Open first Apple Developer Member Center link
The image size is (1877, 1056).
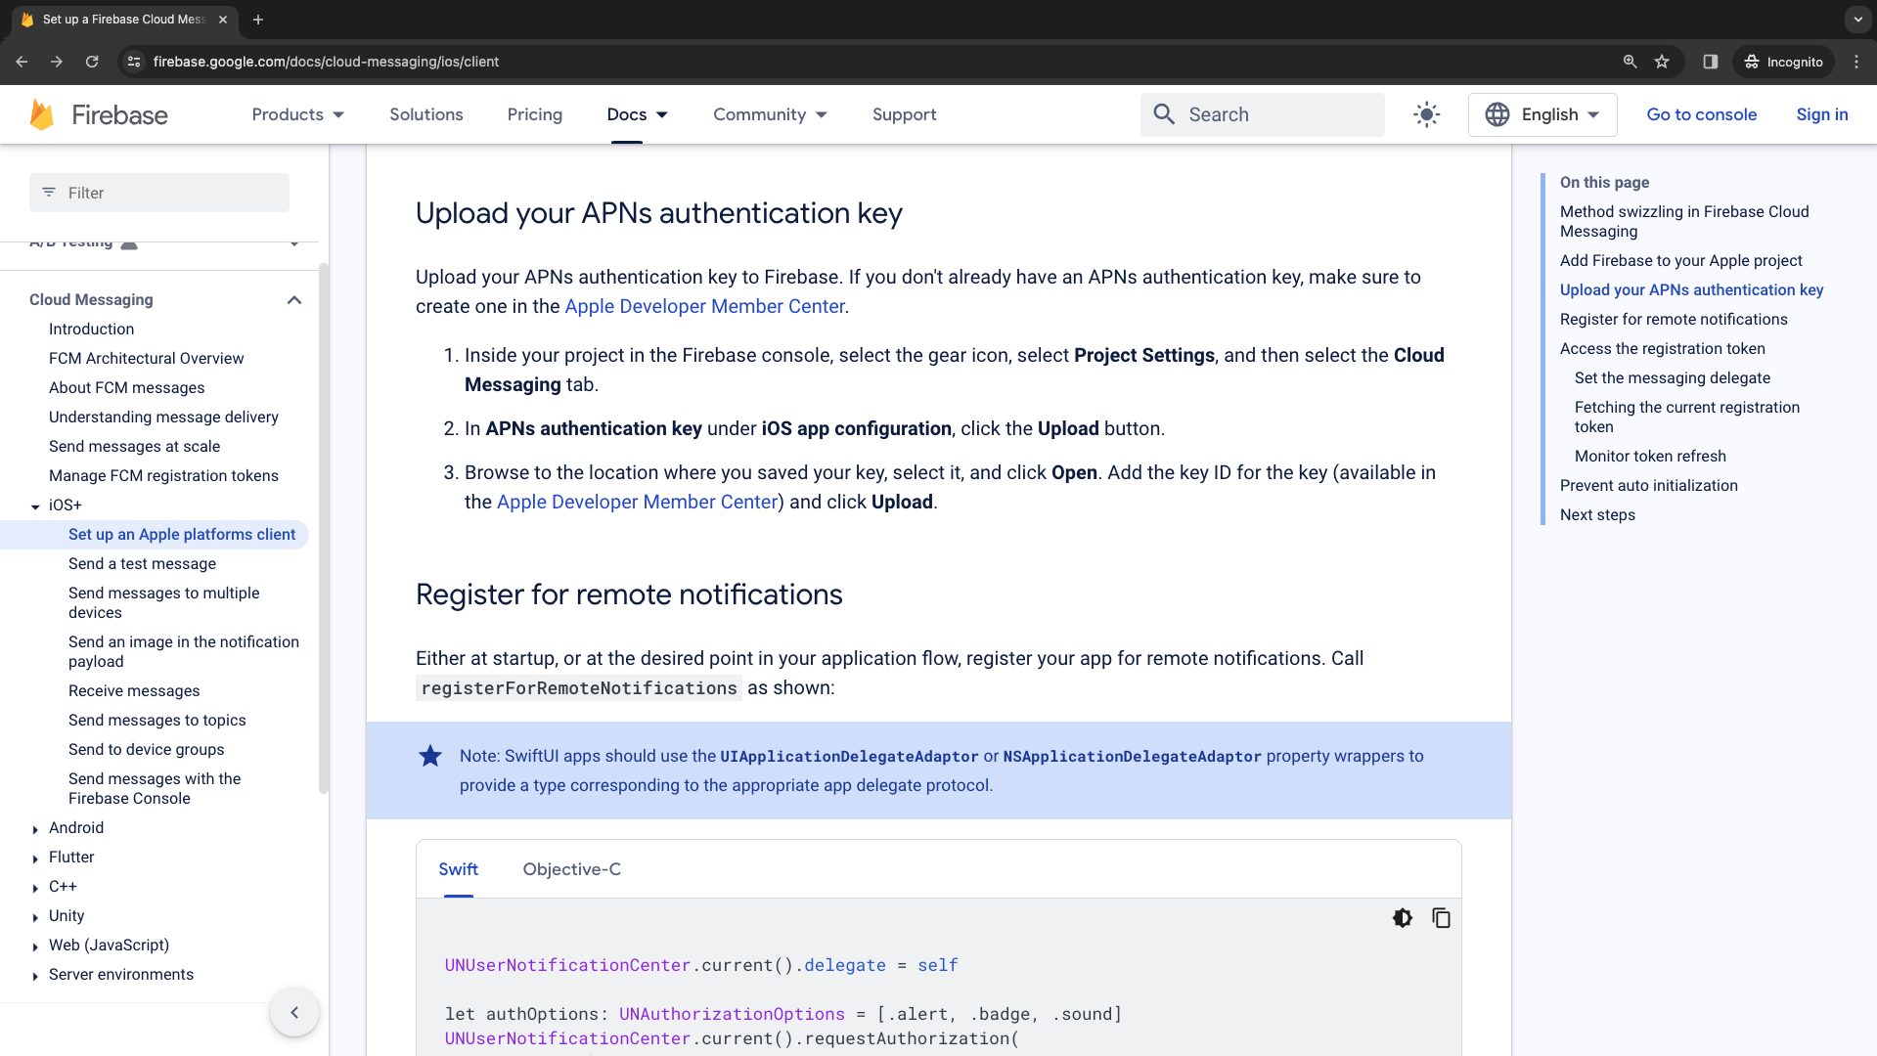704,306
